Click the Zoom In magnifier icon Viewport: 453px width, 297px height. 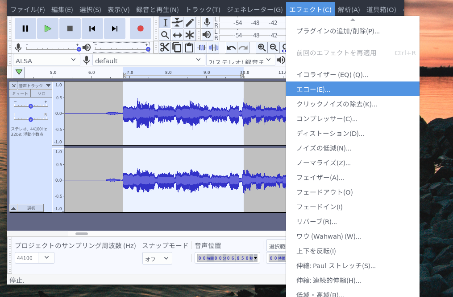pos(261,47)
